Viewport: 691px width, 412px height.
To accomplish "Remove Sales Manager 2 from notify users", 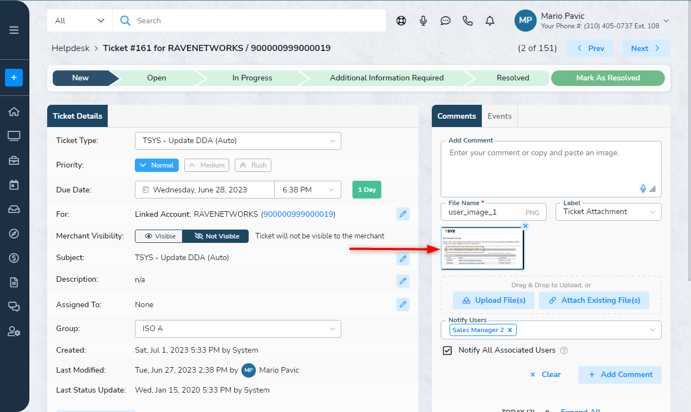I will (510, 330).
